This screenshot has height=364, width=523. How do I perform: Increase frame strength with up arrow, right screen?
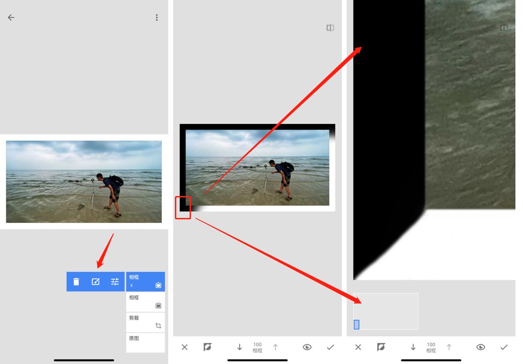[x=449, y=347]
